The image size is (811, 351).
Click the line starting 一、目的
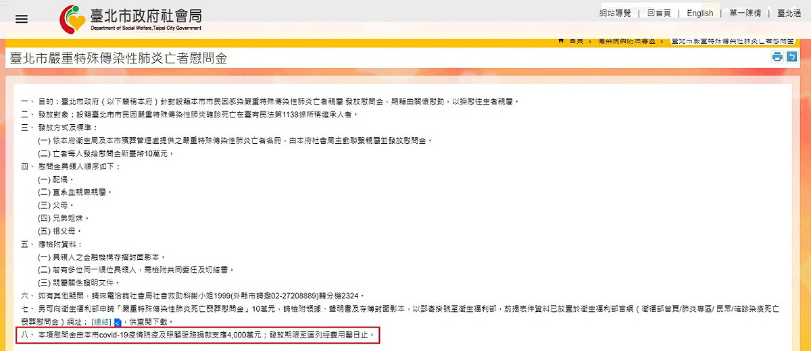point(270,102)
